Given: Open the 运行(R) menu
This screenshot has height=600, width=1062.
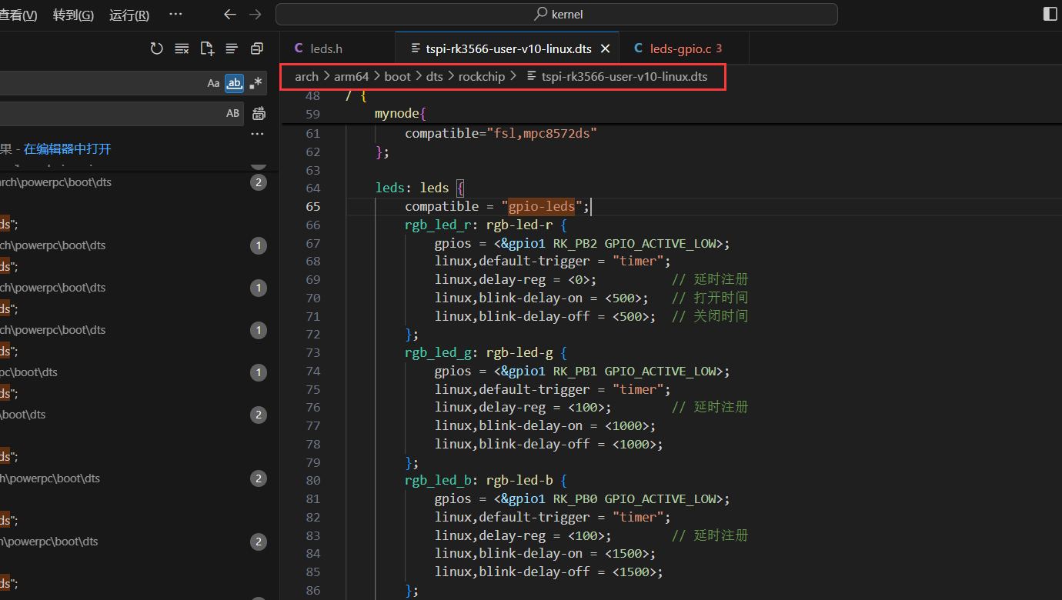Looking at the screenshot, I should click(x=129, y=15).
